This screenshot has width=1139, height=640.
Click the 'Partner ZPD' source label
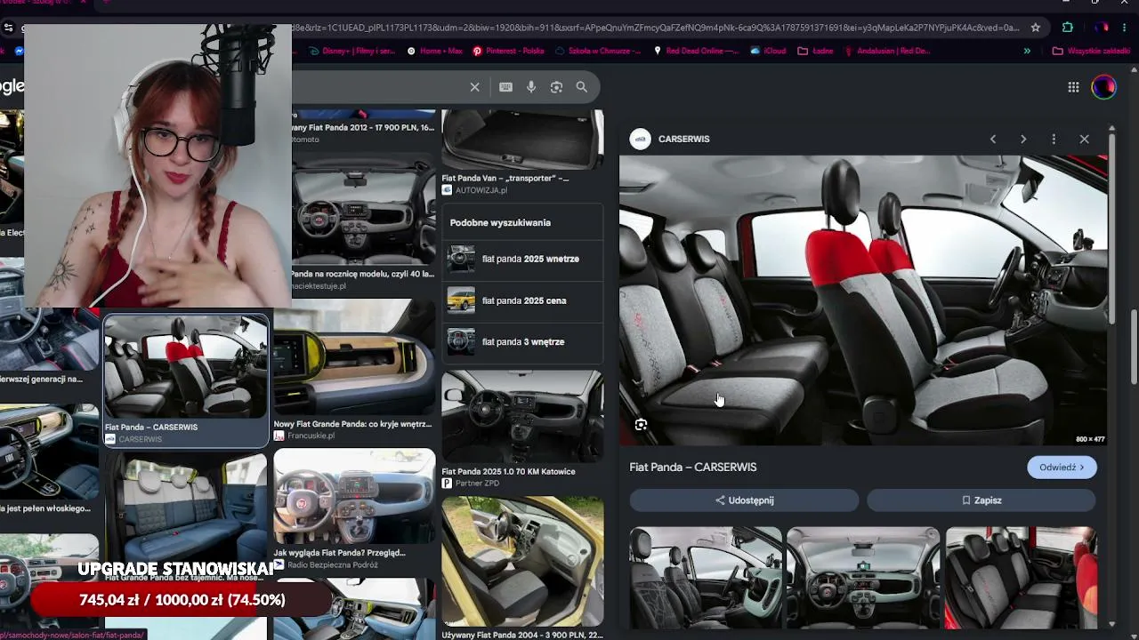(477, 484)
